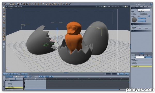Collapse the View section triangle
Viewport: 155px width, 93px height.
[132, 24]
